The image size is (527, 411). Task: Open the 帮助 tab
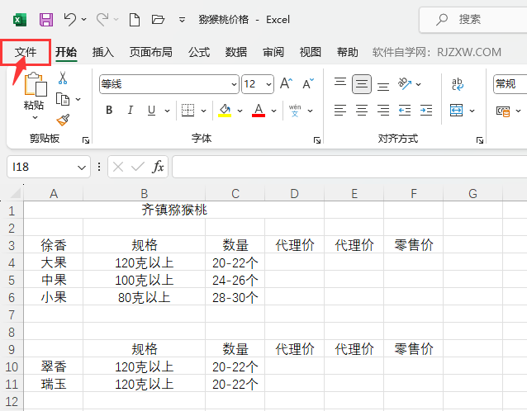[348, 52]
